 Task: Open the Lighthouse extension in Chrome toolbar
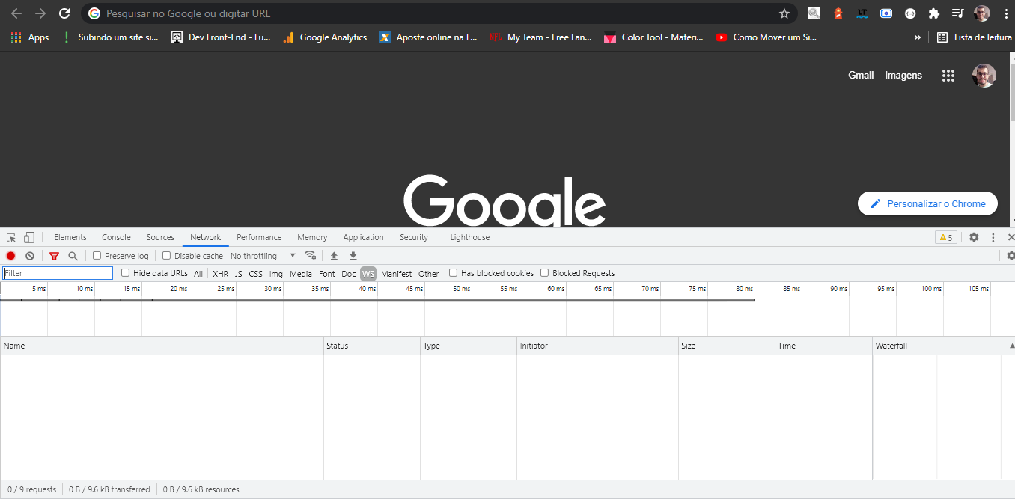click(838, 13)
